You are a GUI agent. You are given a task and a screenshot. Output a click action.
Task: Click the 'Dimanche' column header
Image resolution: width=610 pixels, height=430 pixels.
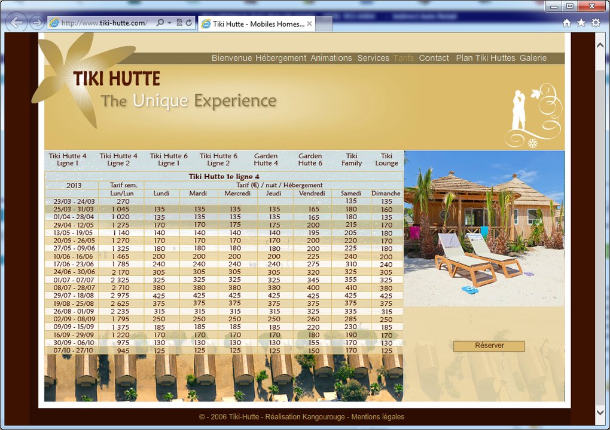pos(386,193)
